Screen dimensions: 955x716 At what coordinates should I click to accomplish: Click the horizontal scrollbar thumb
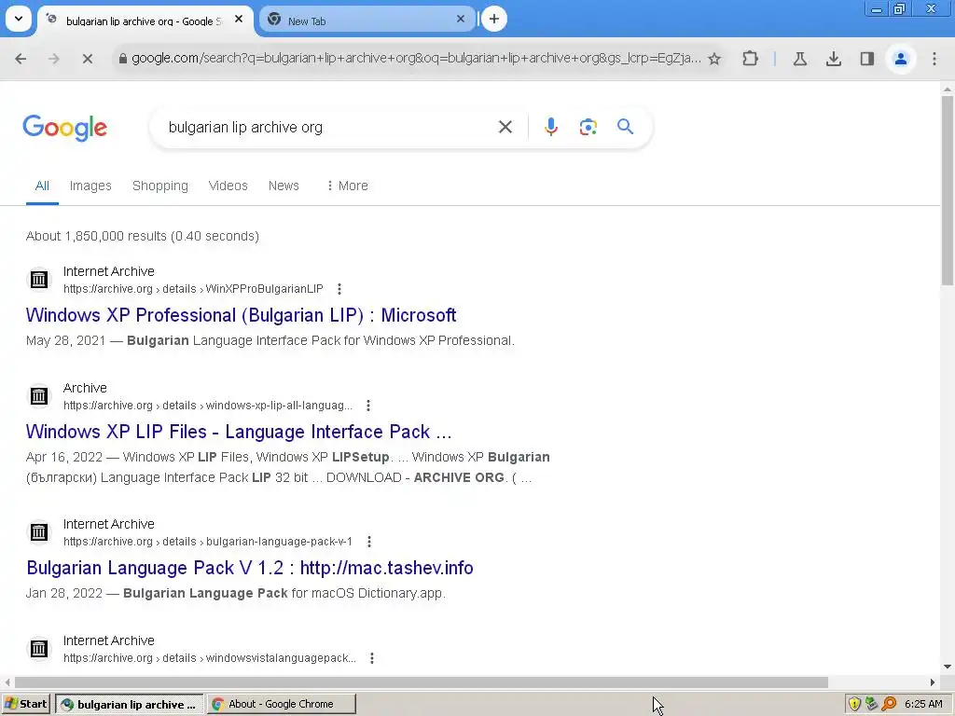(422, 682)
